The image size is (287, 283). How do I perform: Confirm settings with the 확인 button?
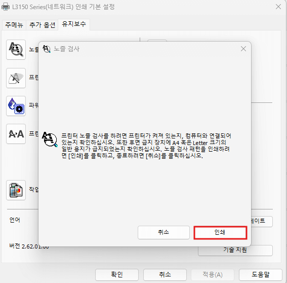tap(117, 274)
